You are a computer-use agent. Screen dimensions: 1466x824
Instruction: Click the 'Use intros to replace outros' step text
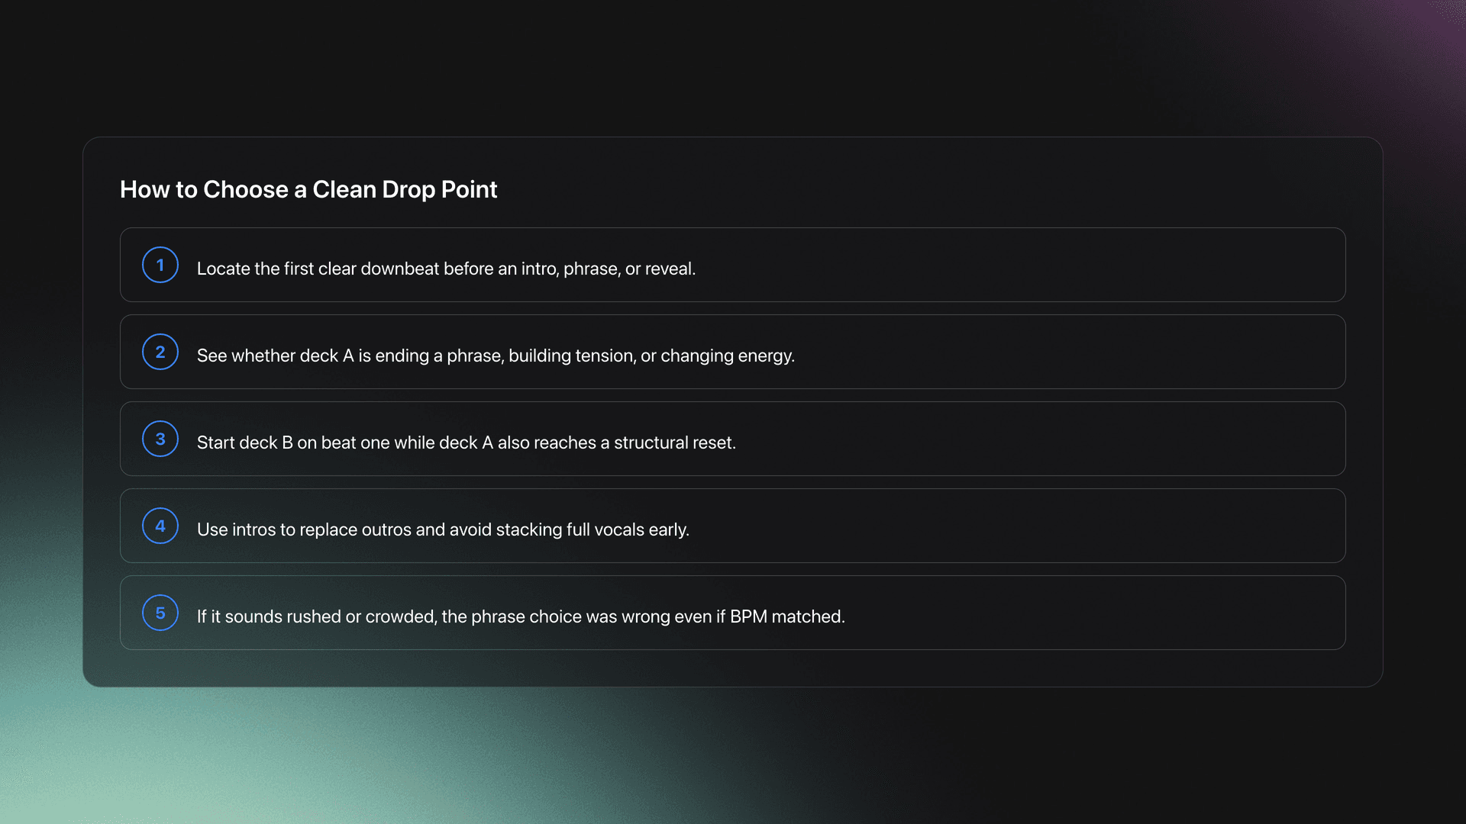point(443,529)
